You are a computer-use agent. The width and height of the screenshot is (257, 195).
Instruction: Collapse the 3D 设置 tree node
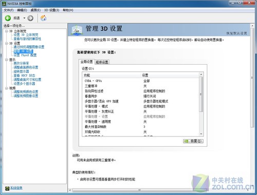pos(7,43)
